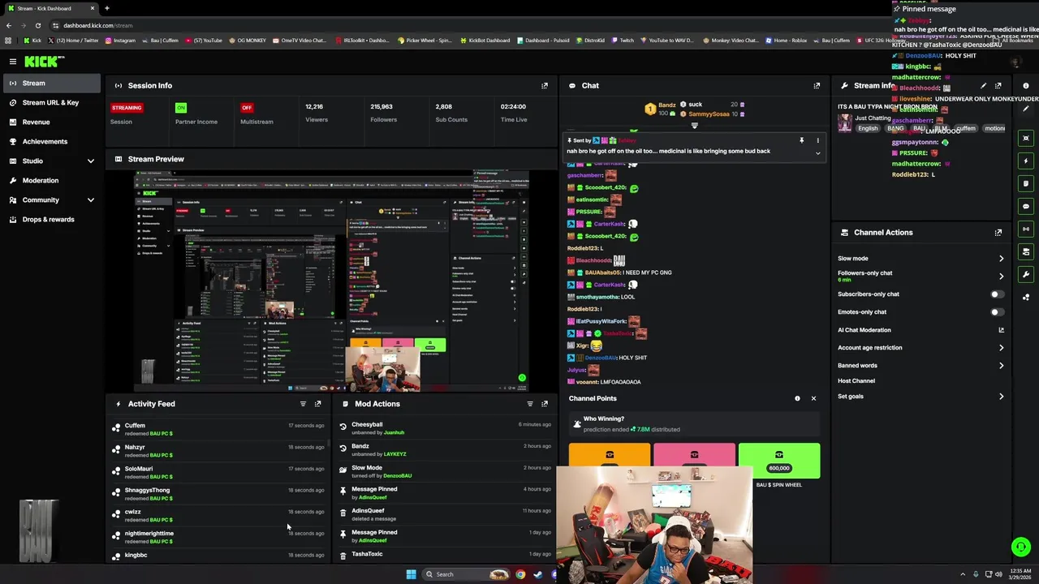The width and height of the screenshot is (1039, 584).
Task: Filter the Mod Actions list
Action: coord(529,403)
